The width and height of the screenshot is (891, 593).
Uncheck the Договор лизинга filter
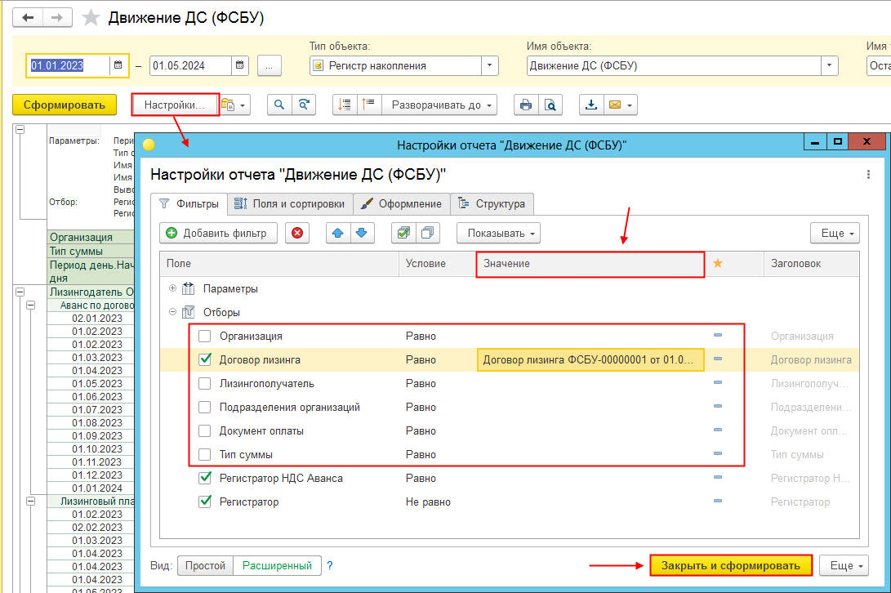tap(204, 359)
